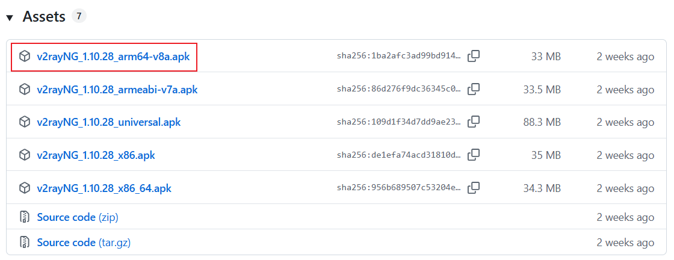Copy sha256 hash for universal APK
Image resolution: width=674 pixels, height=260 pixels.
(474, 122)
